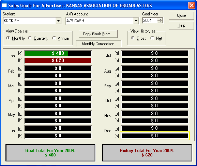Open the Help button
The image size is (197, 166).
pyautogui.click(x=181, y=25)
